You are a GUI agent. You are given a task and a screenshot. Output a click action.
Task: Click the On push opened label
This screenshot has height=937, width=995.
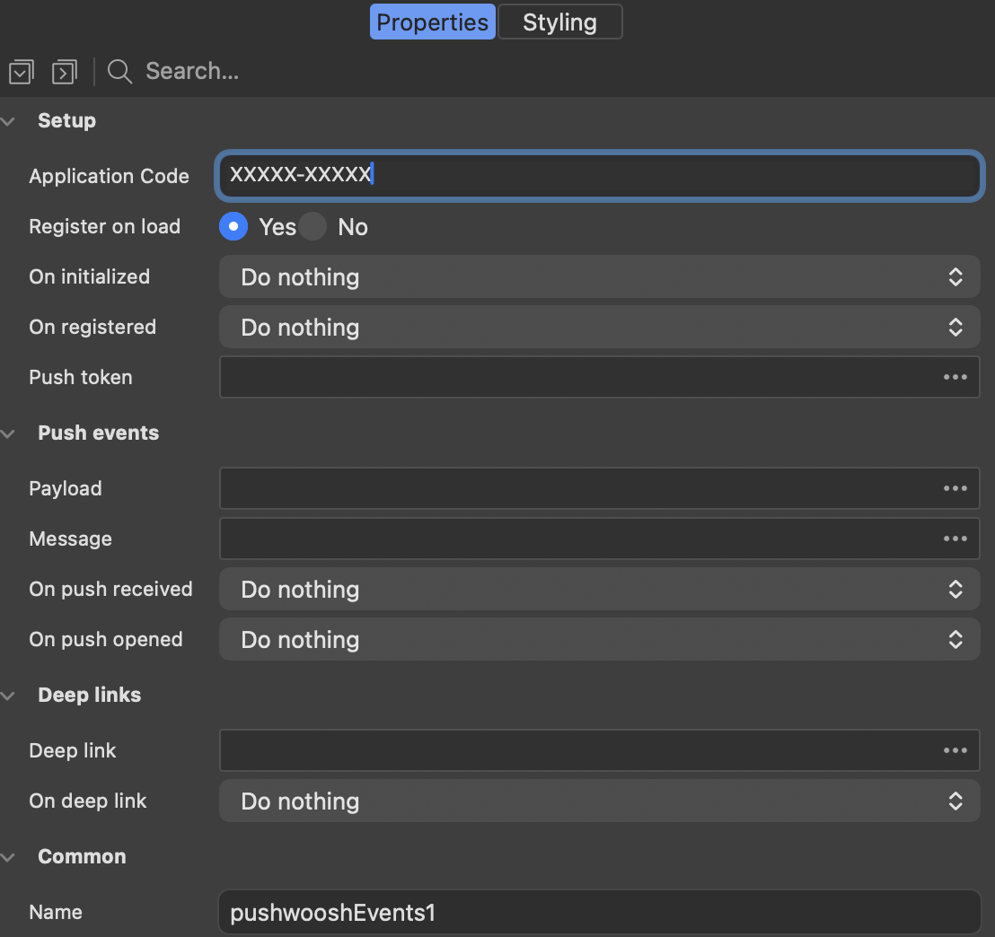[x=106, y=639]
